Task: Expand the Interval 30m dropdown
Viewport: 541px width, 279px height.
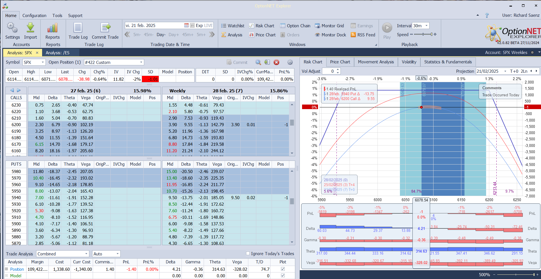Action: [x=426, y=26]
